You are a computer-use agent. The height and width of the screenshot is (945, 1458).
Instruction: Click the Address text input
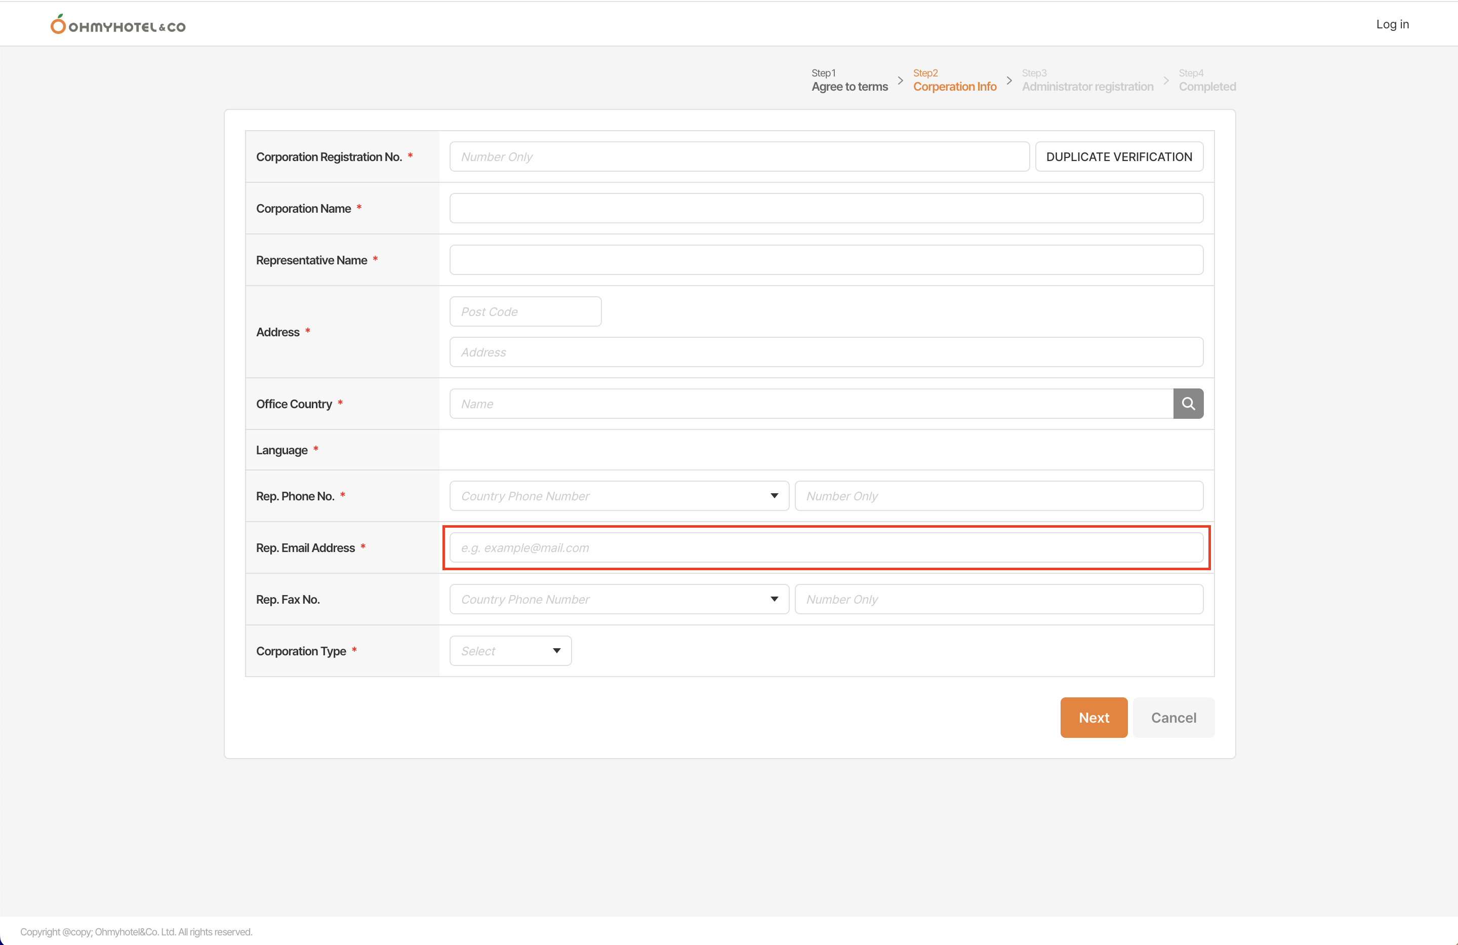[x=826, y=352]
